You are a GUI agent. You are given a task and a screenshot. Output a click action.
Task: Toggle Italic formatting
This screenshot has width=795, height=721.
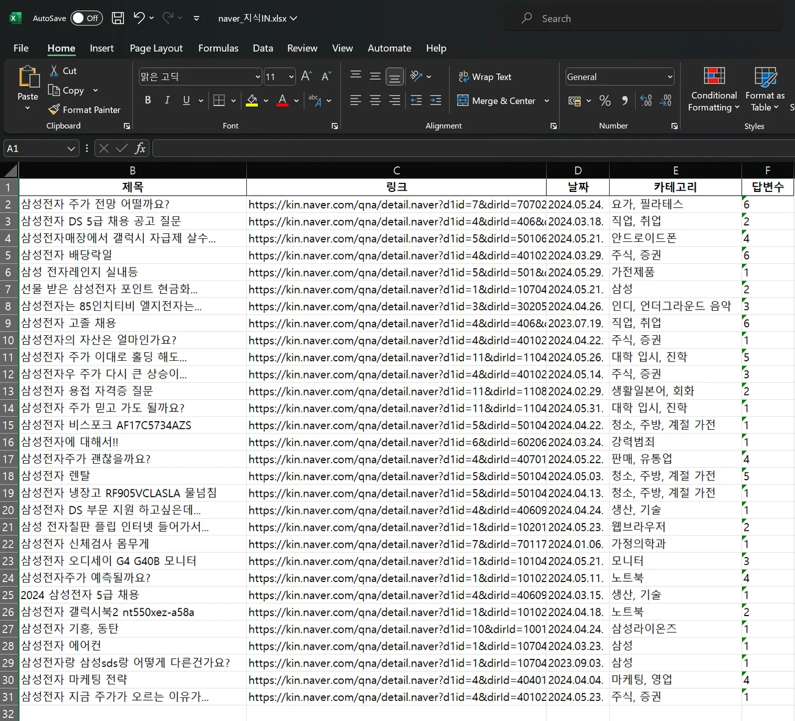coord(167,101)
